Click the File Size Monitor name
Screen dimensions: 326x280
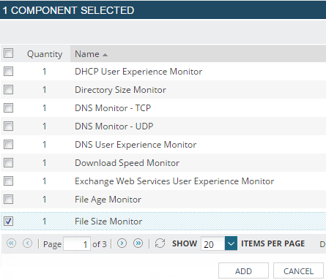(x=108, y=222)
